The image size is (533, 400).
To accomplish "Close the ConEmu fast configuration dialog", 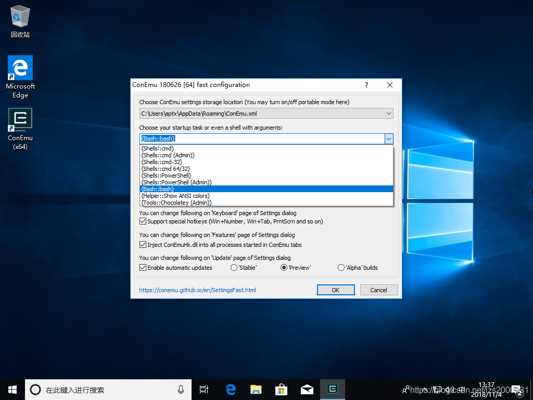I will [390, 85].
